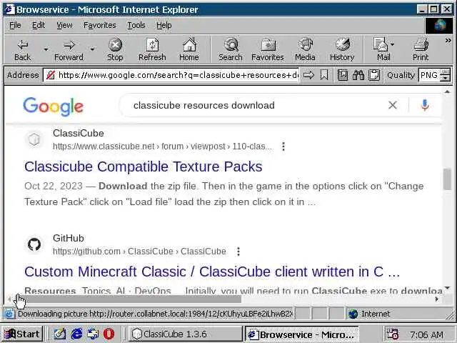
Task: Click the Go arrow next to address bar
Action: [x=308, y=75]
